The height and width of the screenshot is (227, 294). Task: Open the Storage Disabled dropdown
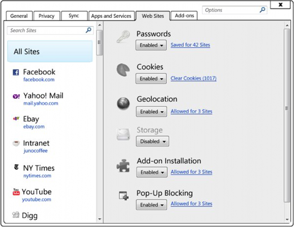[153, 141]
